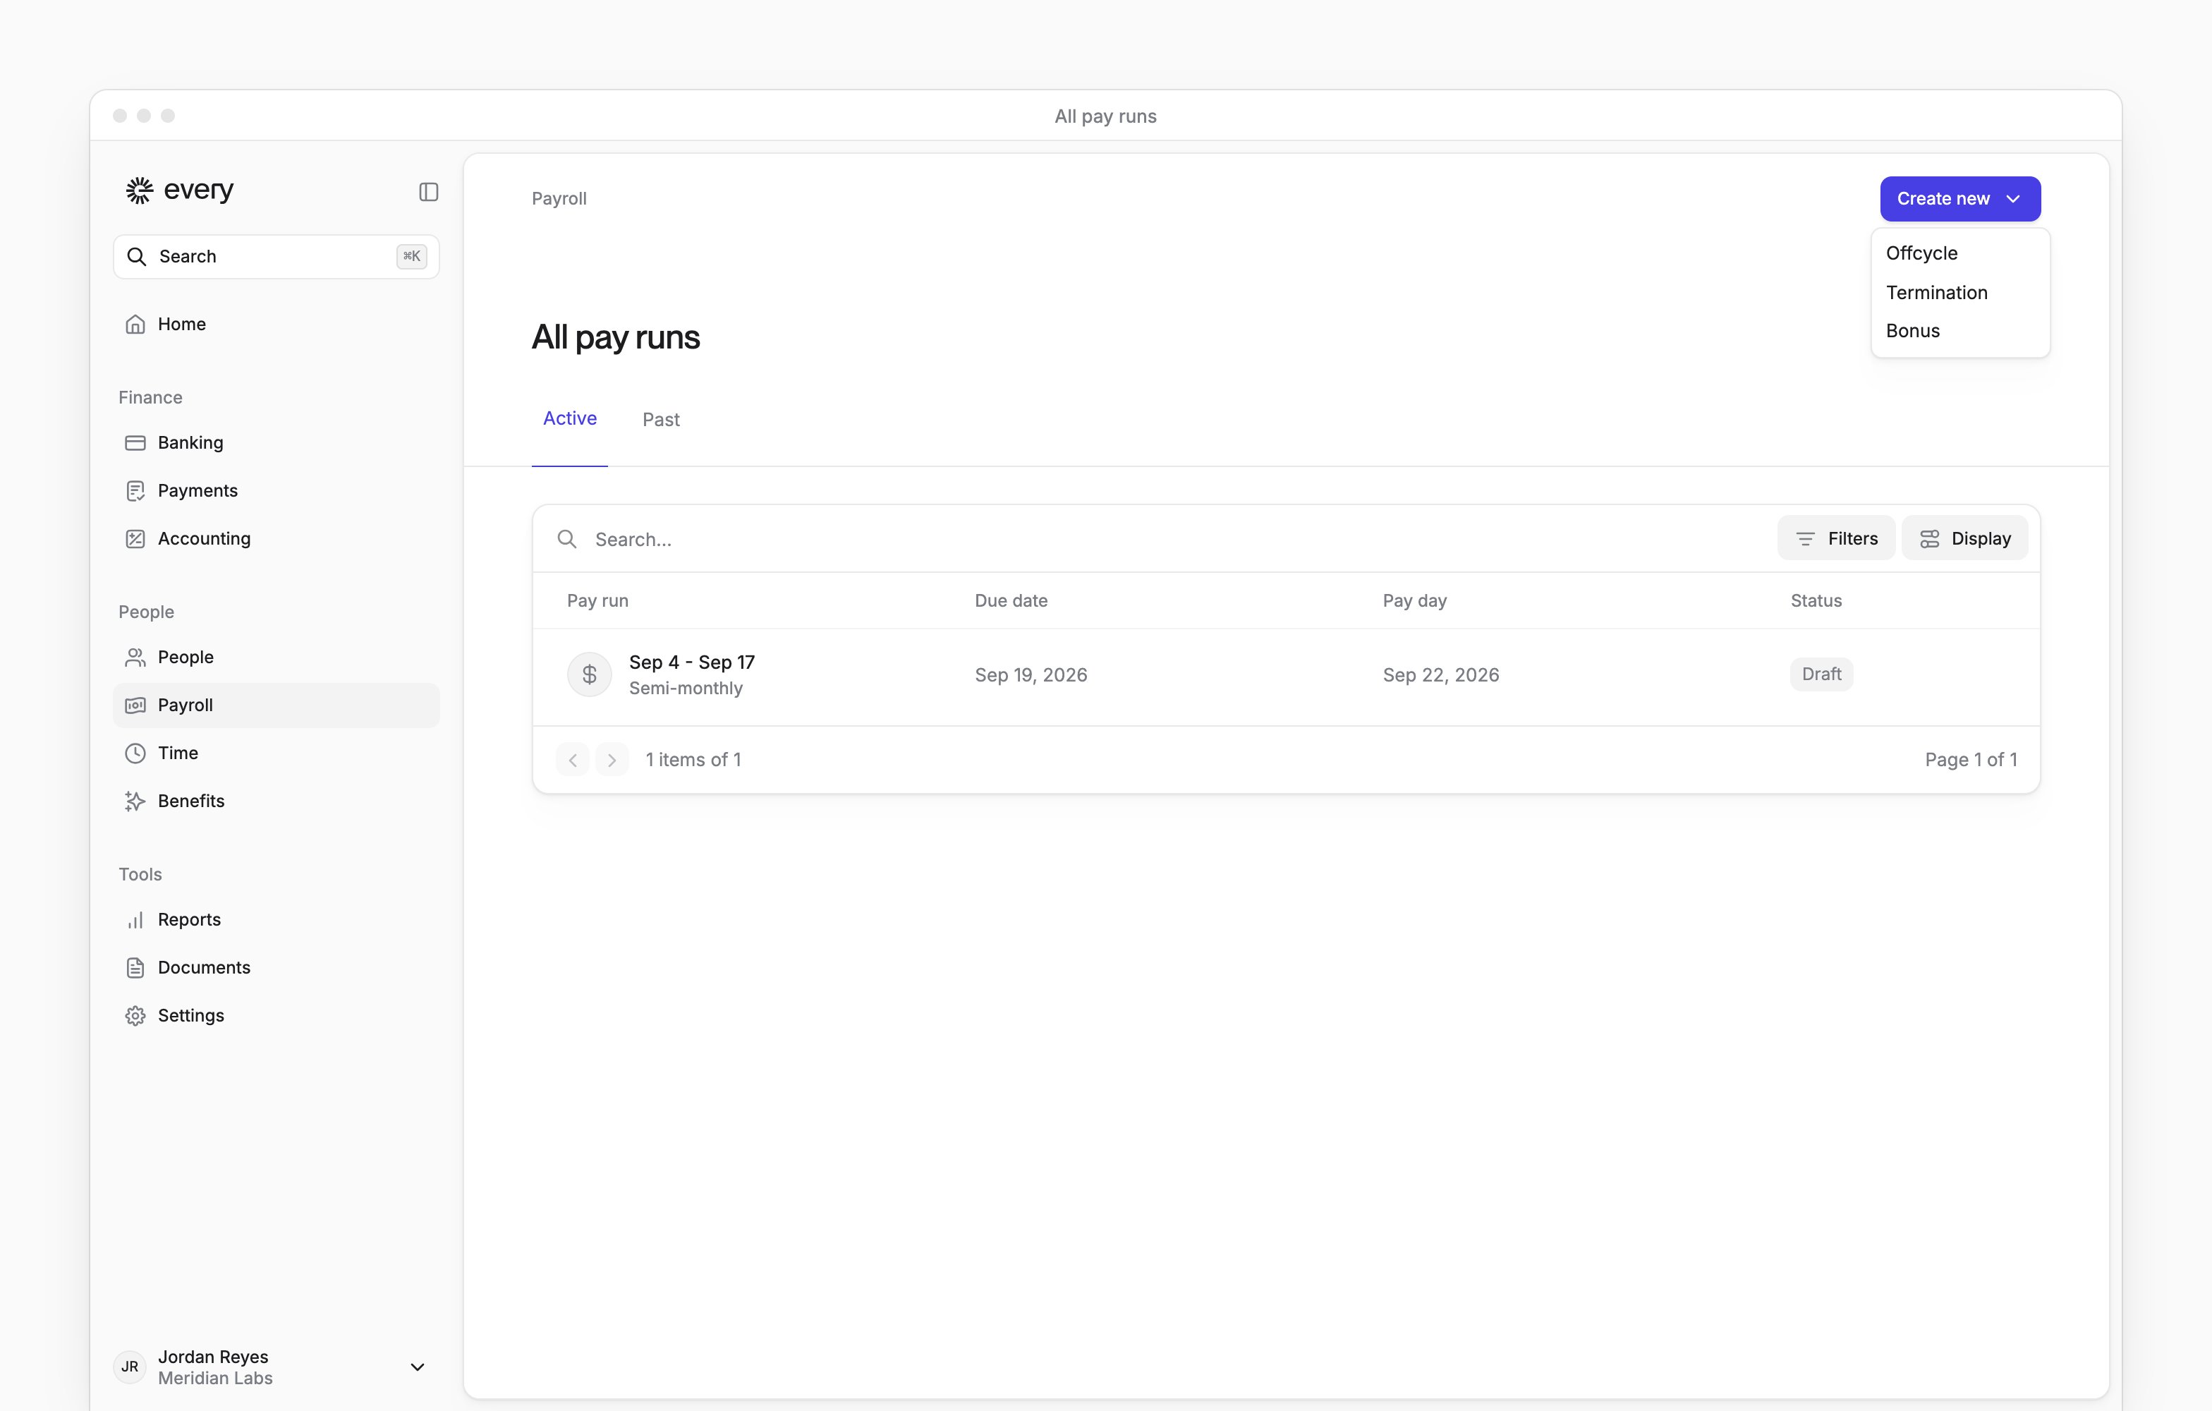Click the Reports bar chart icon
This screenshot has width=2212, height=1411.
(135, 919)
